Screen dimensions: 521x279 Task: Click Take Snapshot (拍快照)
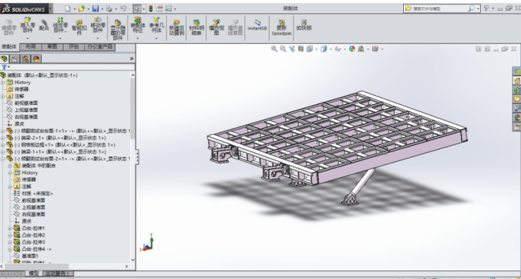pos(304,25)
